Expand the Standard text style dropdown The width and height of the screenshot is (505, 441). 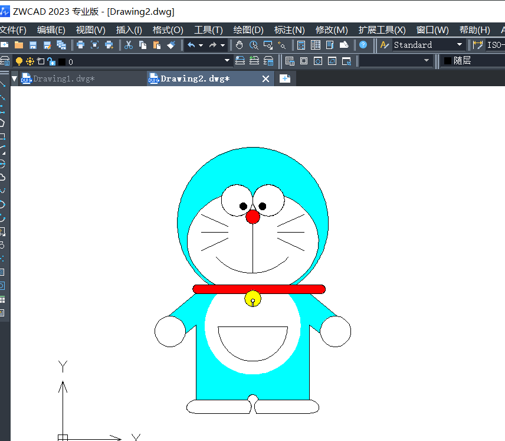460,44
